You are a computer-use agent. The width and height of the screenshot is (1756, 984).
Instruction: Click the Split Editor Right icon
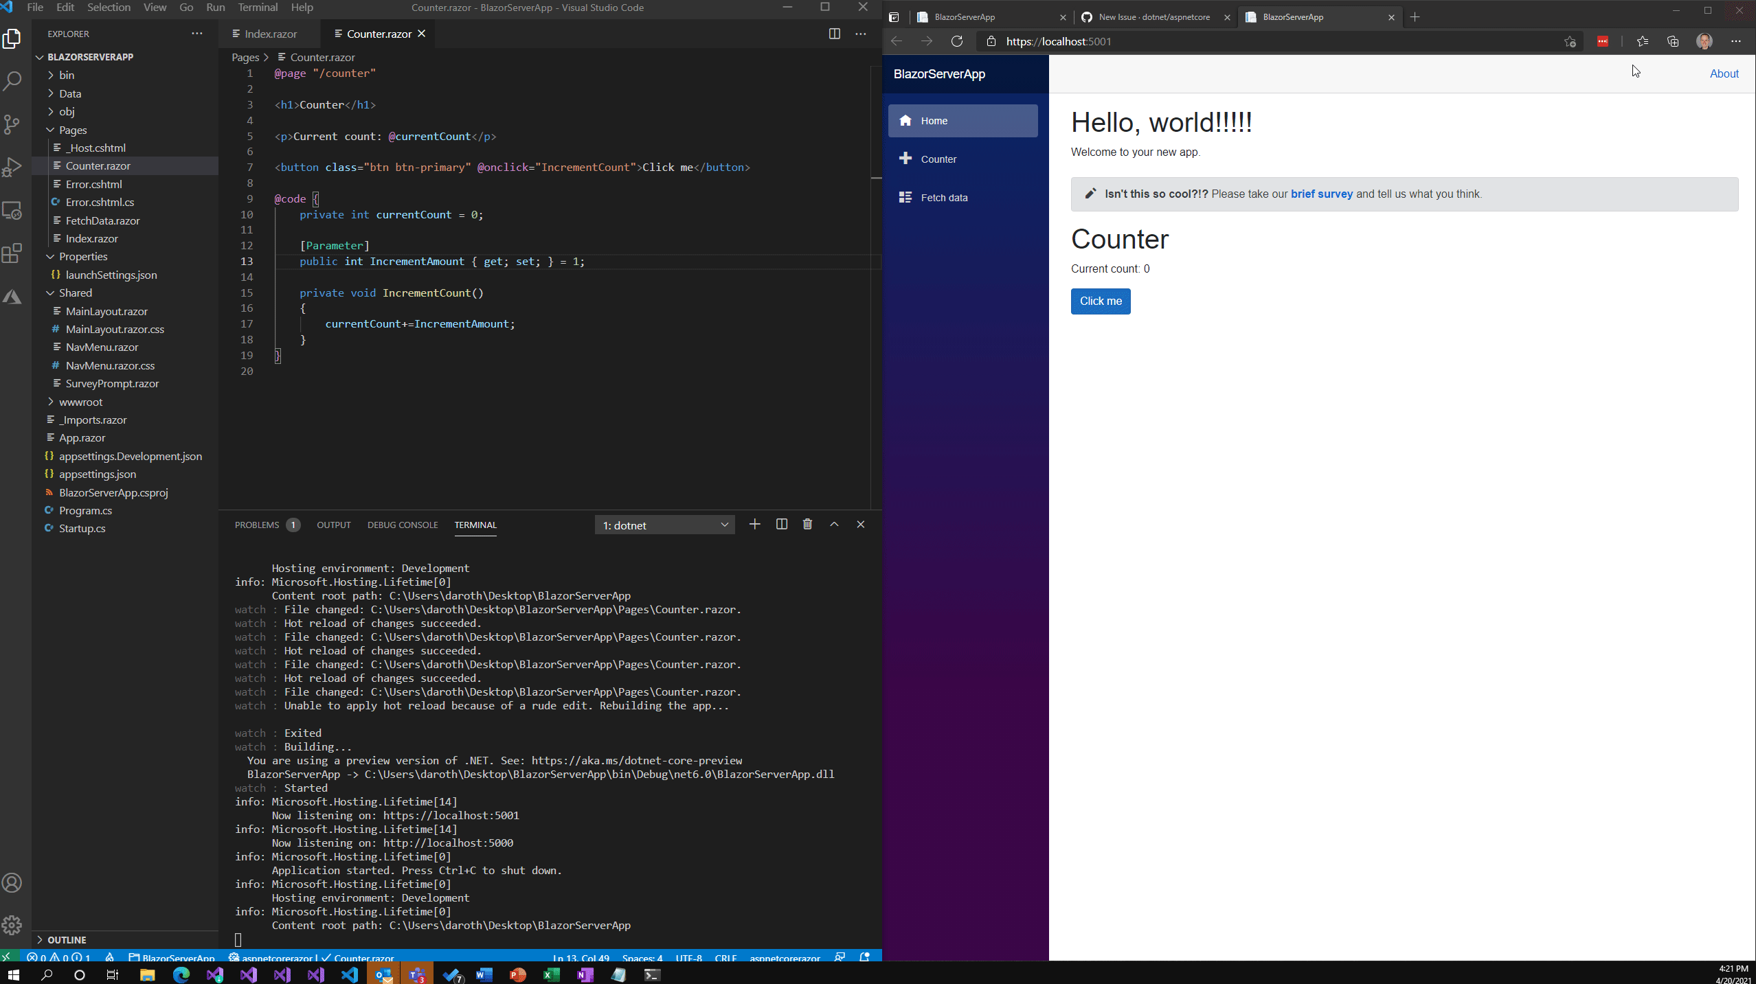834,34
